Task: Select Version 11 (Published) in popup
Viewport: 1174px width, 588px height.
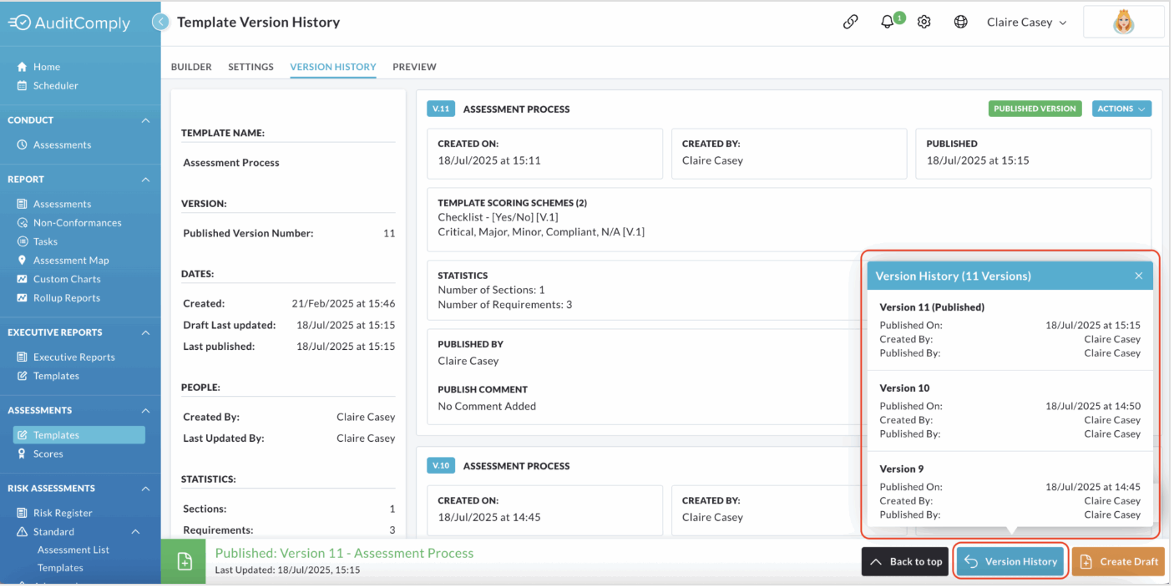Action: pyautogui.click(x=1010, y=330)
